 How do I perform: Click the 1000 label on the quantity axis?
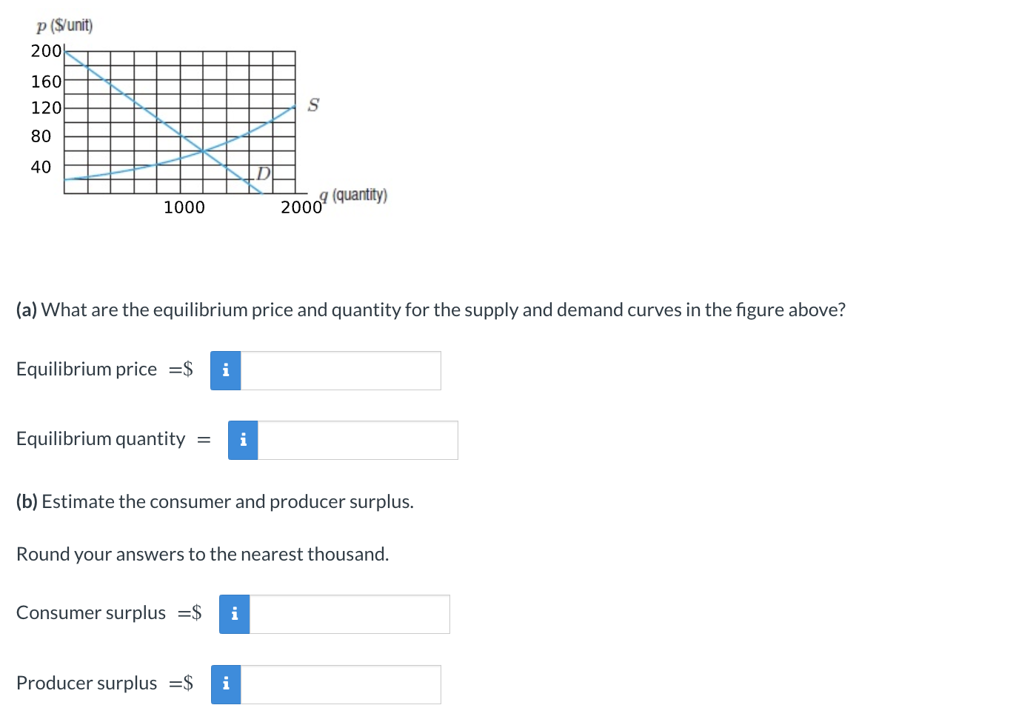pyautogui.click(x=184, y=207)
